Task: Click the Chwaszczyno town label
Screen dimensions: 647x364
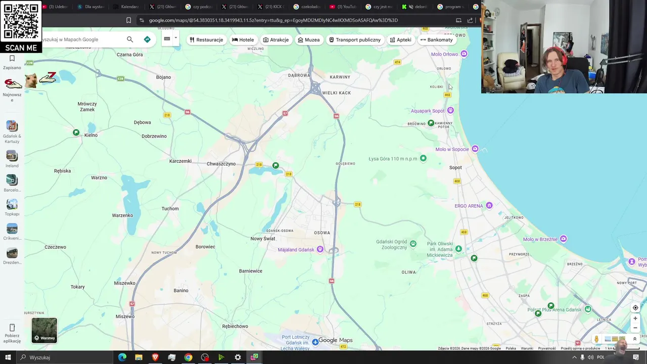Action: [x=221, y=164]
